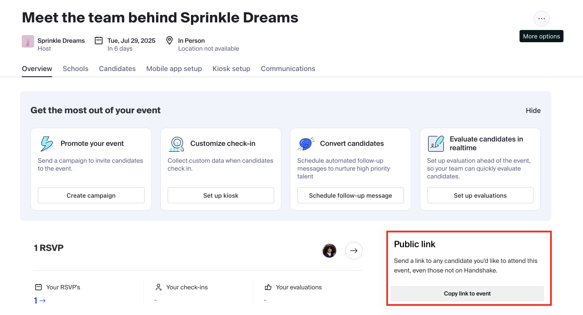Viewport: 583px width, 315px height.
Task: Click the attendee profile avatar thumbnail
Action: tap(329, 250)
